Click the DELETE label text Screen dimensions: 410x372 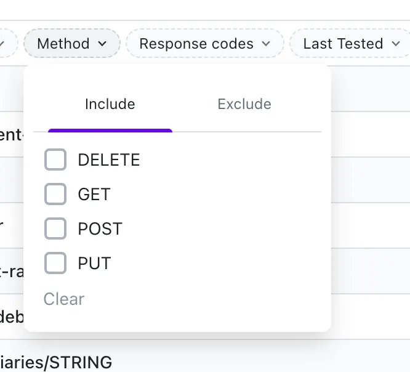pyautogui.click(x=109, y=160)
